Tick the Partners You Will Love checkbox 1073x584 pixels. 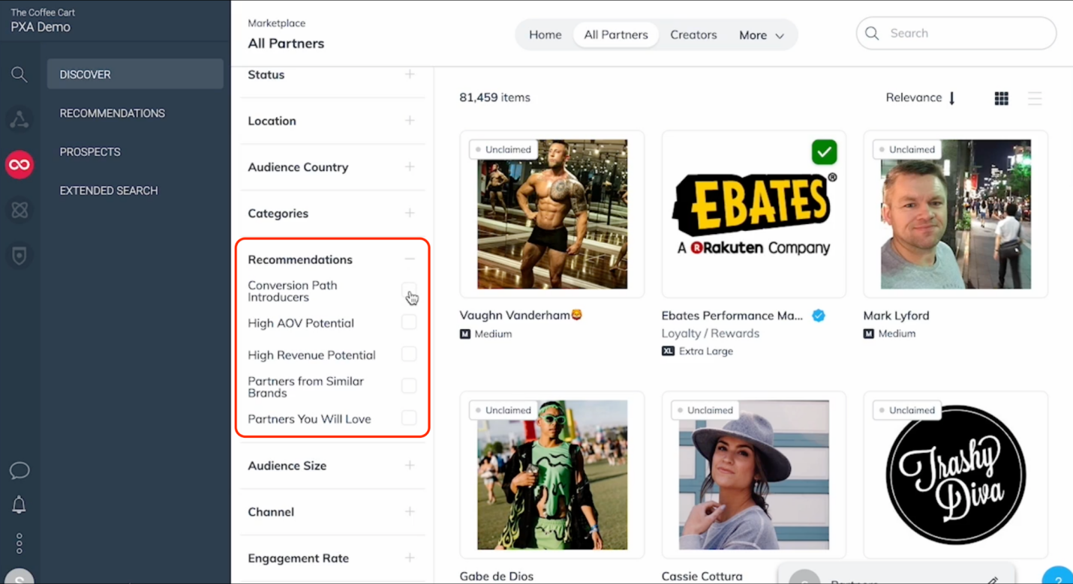[409, 418]
